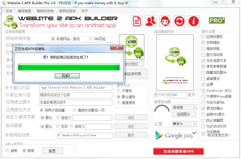This screenshot has width=241, height=159.
Task: Click the red document notes toolbar icon
Action: click(137, 21)
